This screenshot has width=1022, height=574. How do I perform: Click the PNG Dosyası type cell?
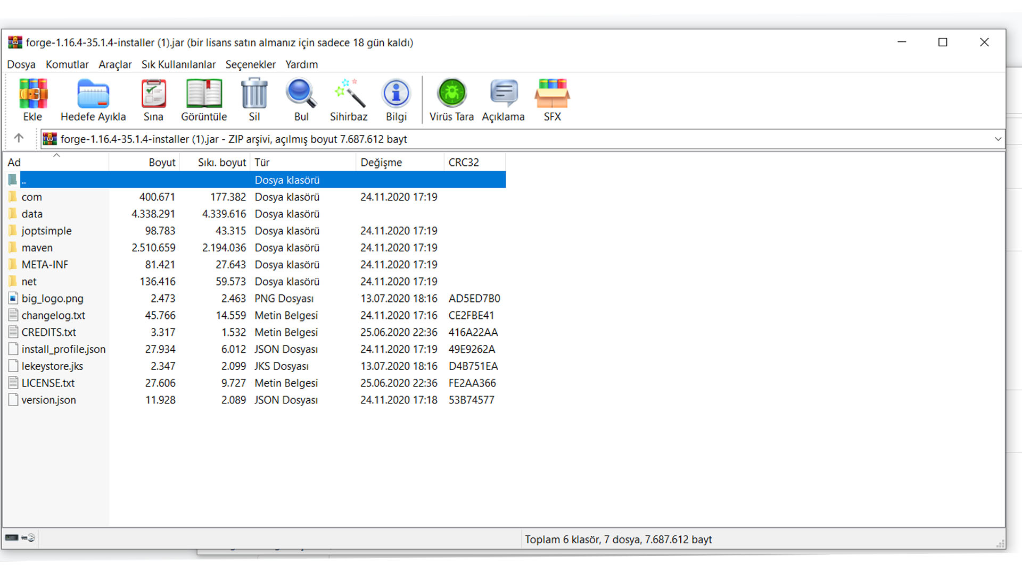pyautogui.click(x=284, y=298)
